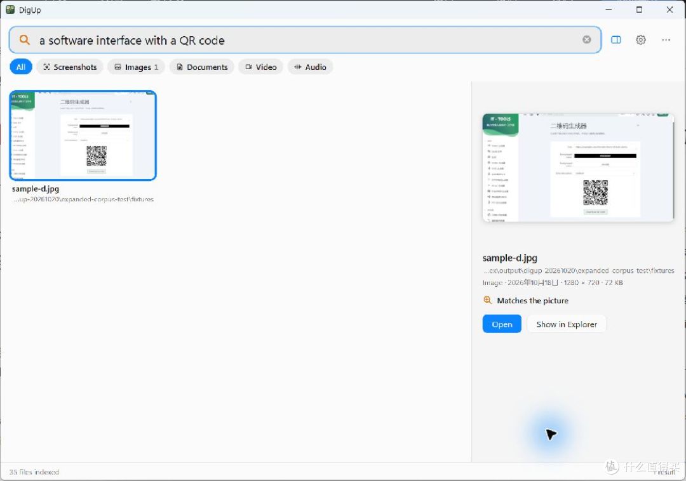Viewport: 686px width, 481px height.
Task: Click the DigUp app icon in title bar
Action: point(10,10)
